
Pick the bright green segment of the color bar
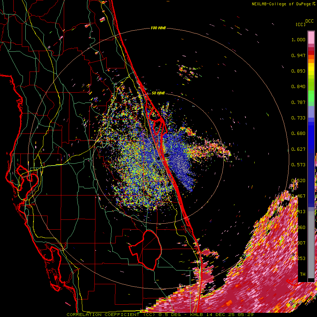point(311,96)
